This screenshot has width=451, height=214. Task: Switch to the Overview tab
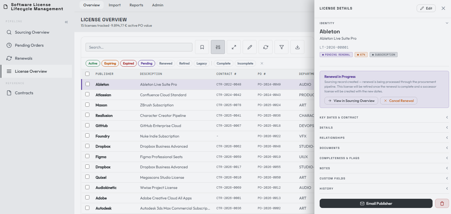coord(92,5)
